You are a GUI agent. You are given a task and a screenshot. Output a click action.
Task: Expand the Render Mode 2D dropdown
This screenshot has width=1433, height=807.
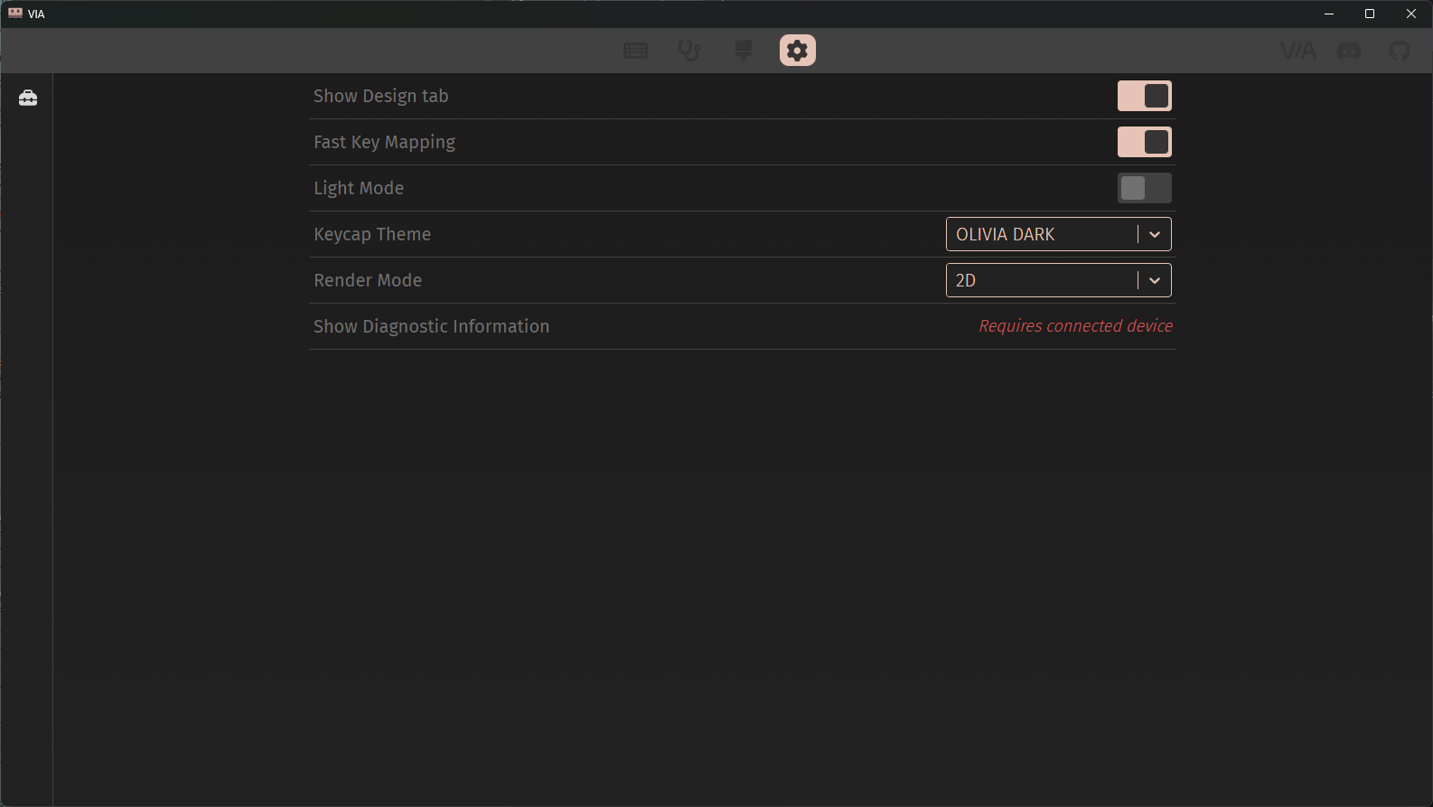[x=1059, y=280]
